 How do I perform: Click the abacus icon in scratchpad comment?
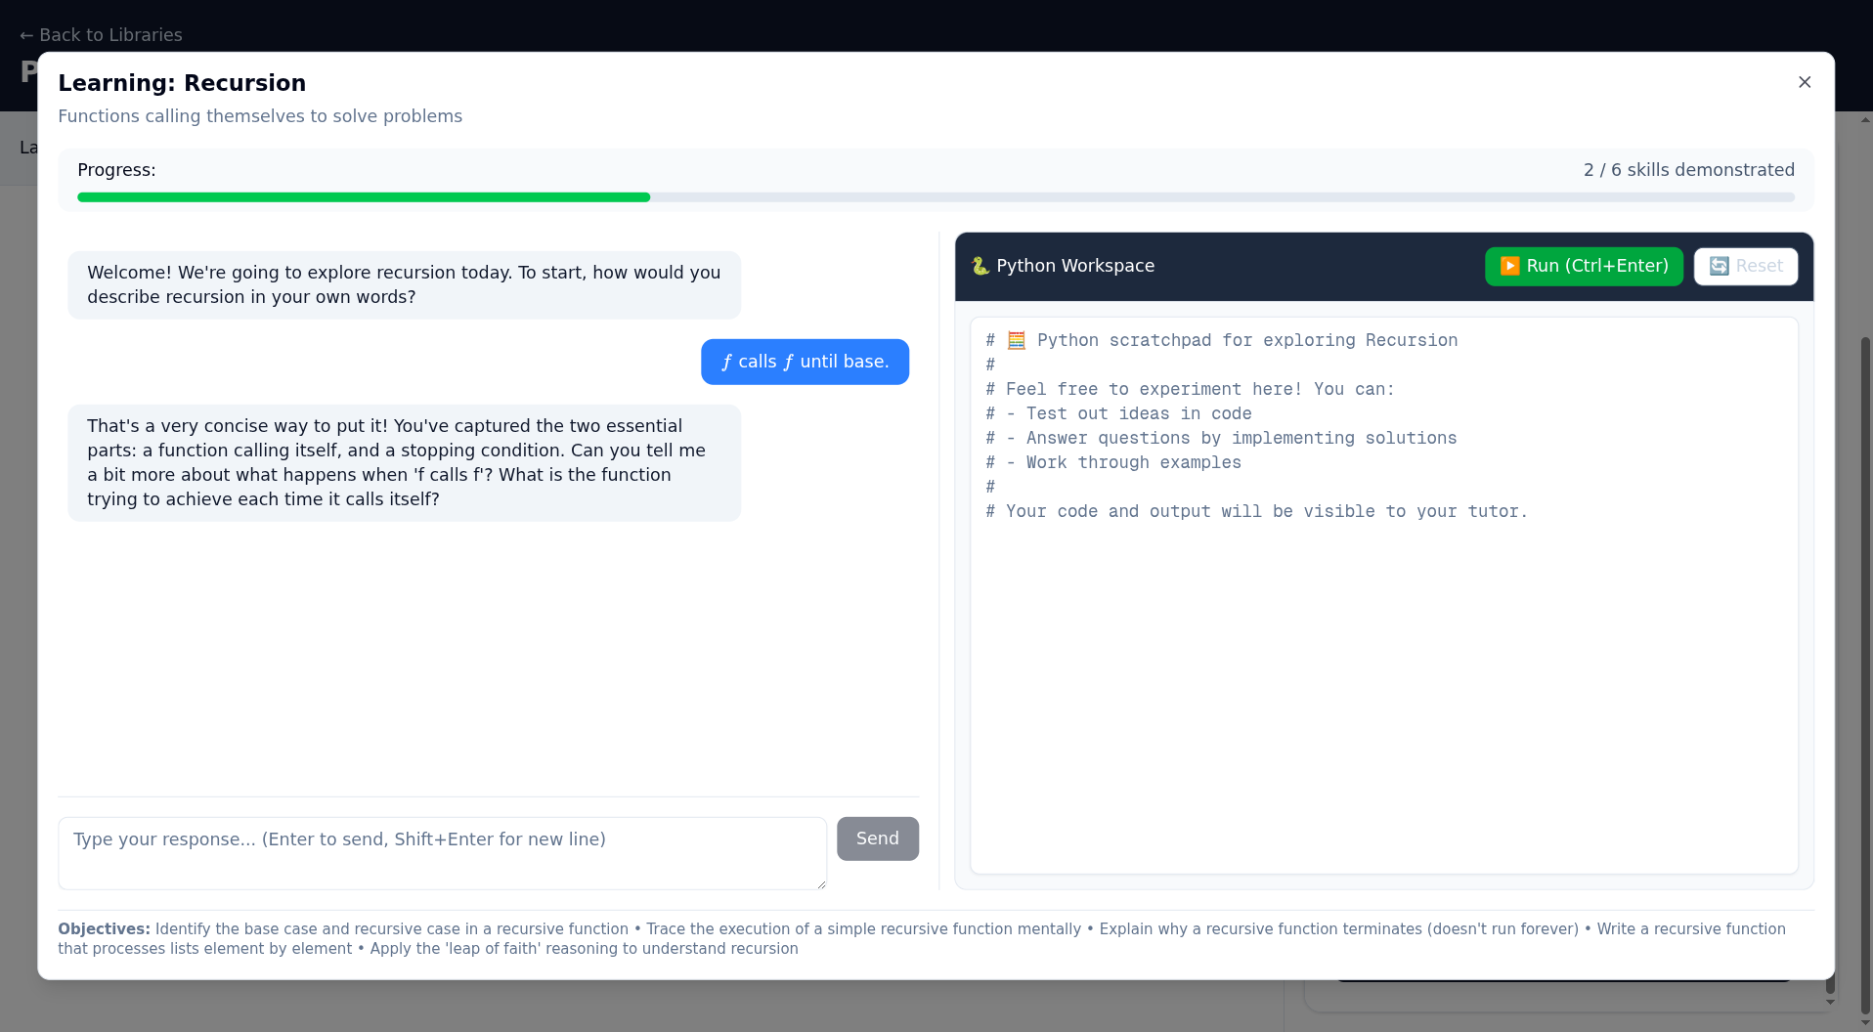point(1016,340)
